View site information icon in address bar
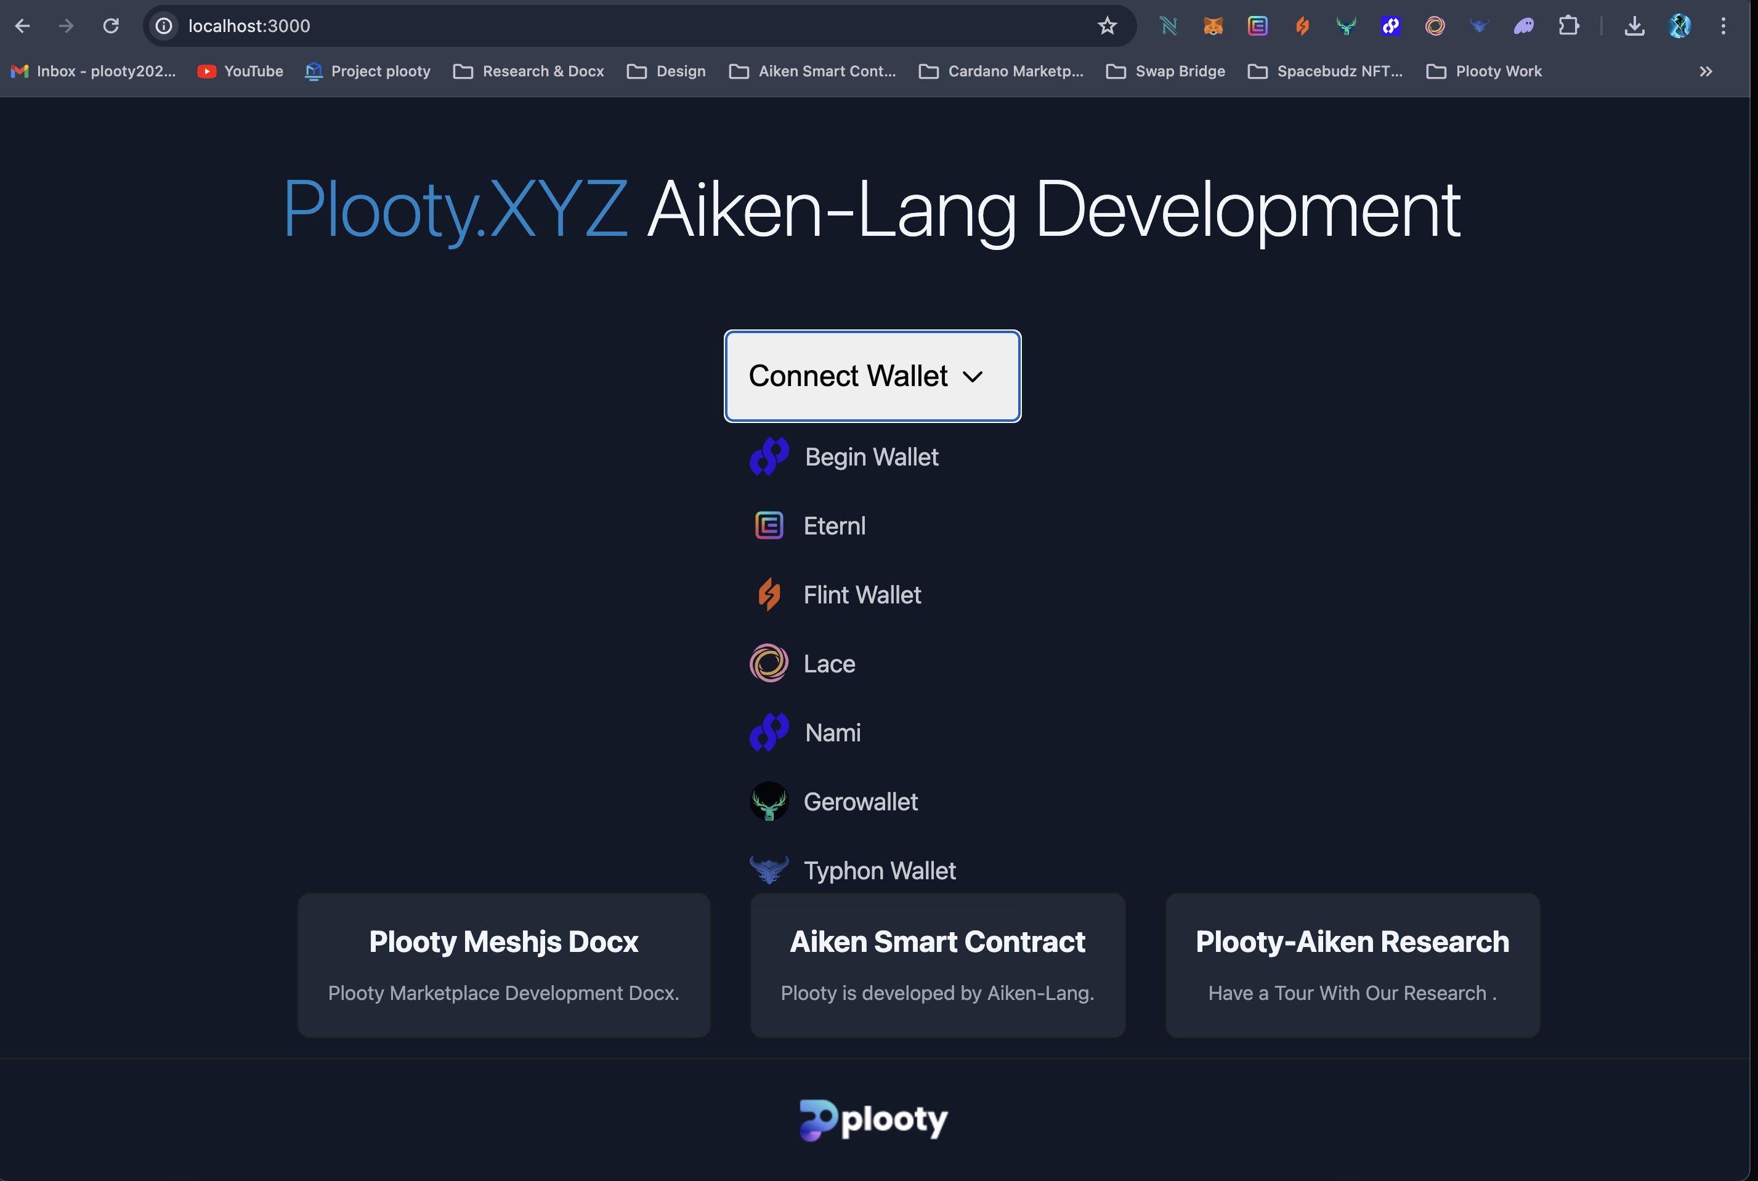1758x1181 pixels. point(163,26)
